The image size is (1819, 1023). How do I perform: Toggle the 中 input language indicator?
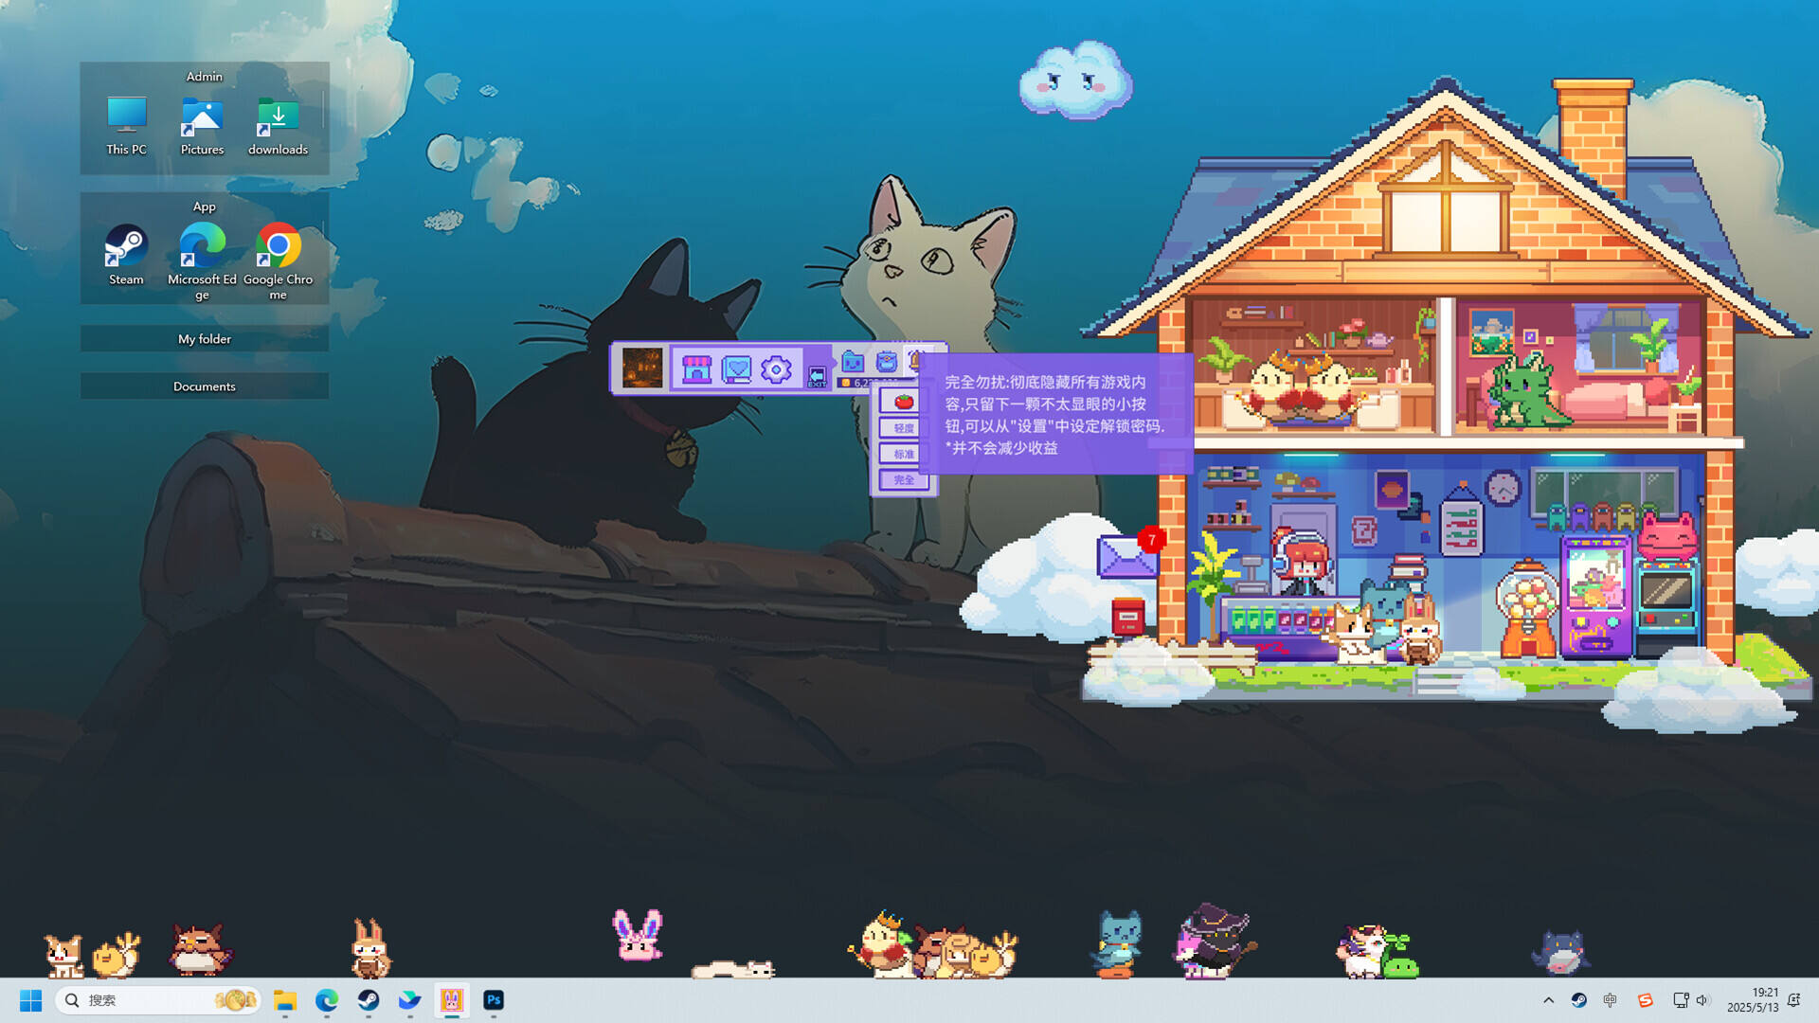1611,1000
